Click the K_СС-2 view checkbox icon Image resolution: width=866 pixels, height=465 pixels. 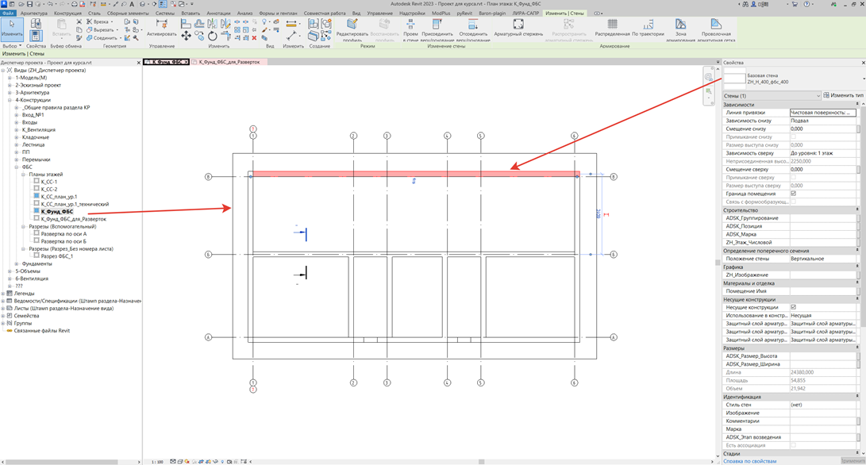[37, 189]
